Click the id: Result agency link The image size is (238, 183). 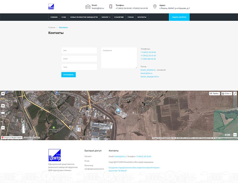pyautogui.click(x=134, y=169)
